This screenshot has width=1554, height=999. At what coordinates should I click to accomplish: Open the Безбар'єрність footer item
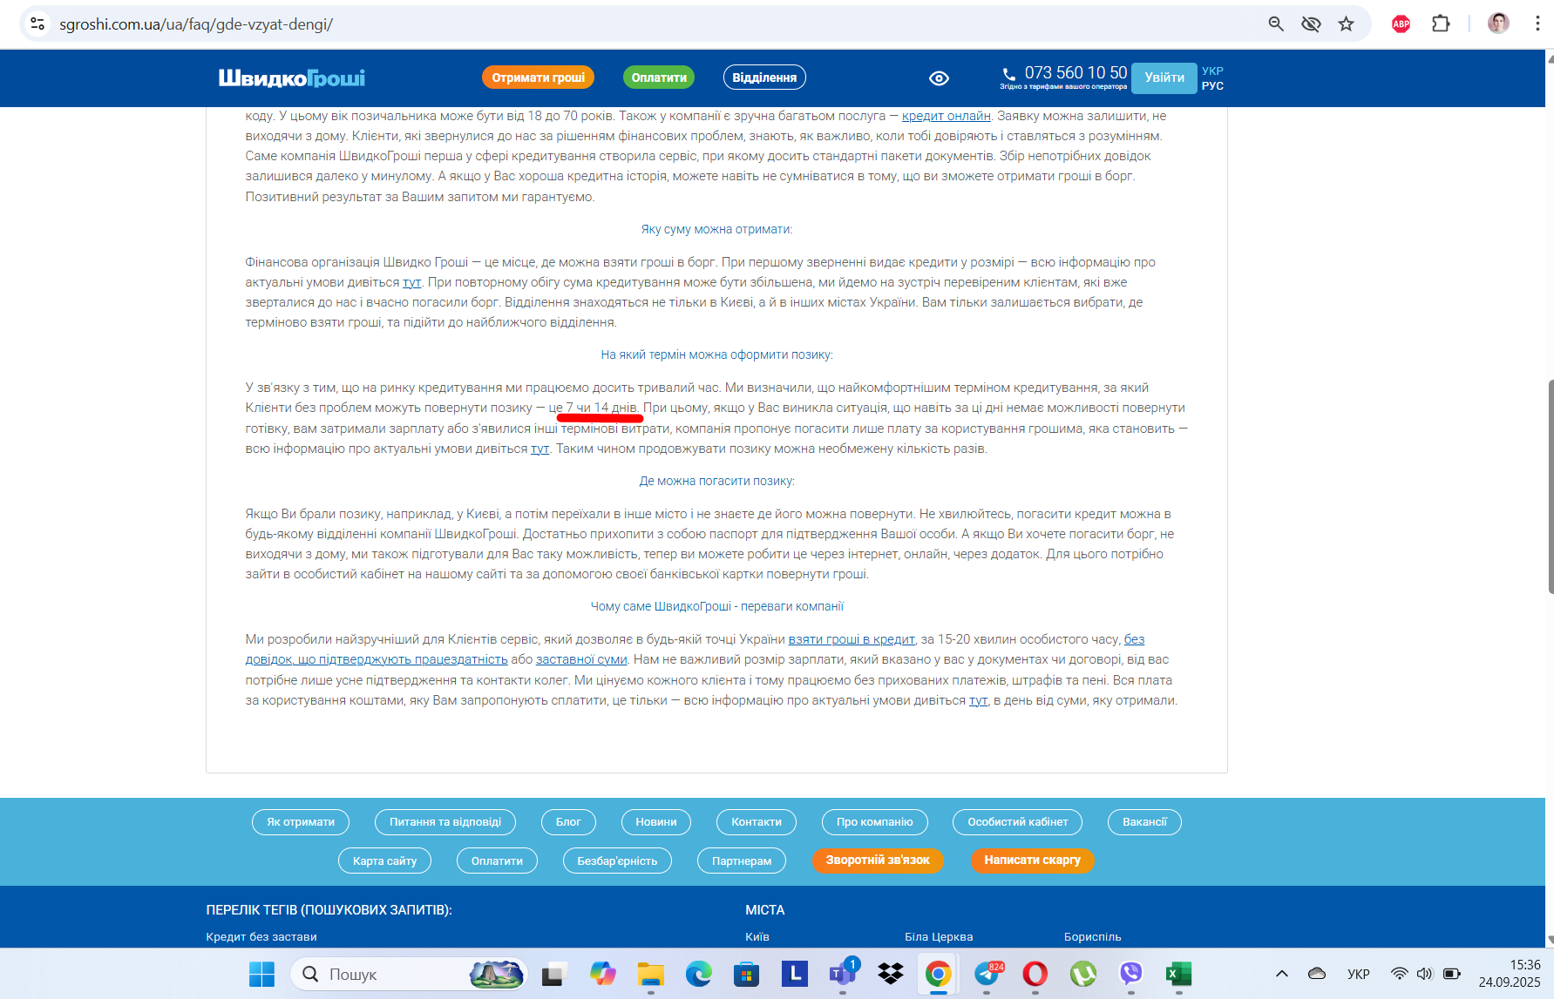point(617,861)
